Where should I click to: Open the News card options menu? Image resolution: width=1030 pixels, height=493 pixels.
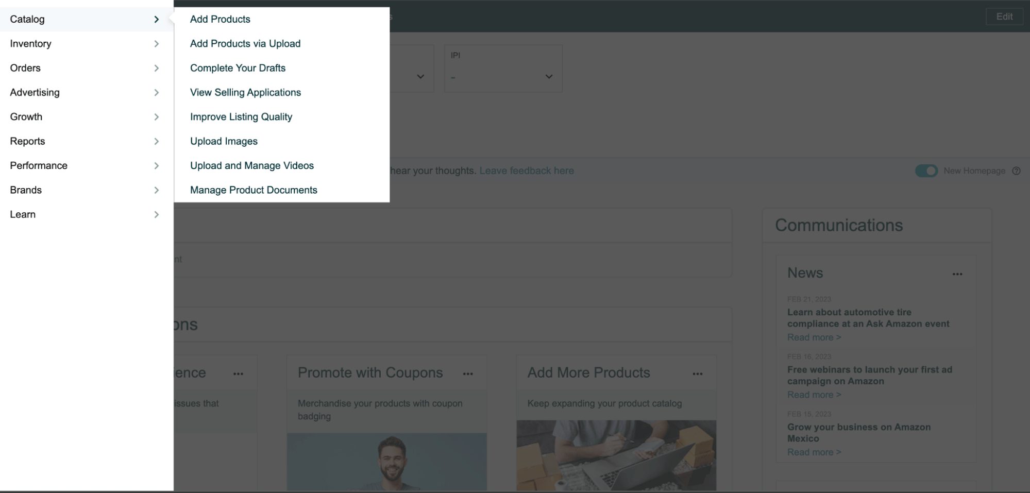[x=957, y=274]
